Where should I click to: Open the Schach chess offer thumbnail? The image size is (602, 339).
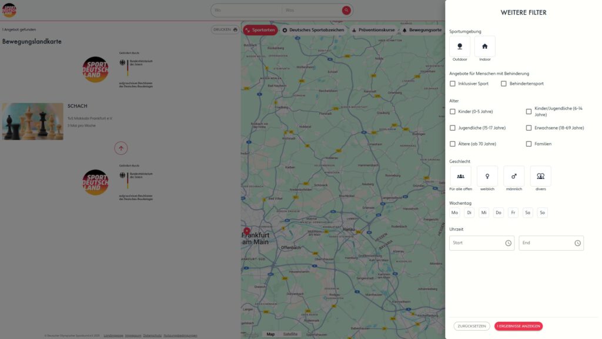[x=33, y=121]
